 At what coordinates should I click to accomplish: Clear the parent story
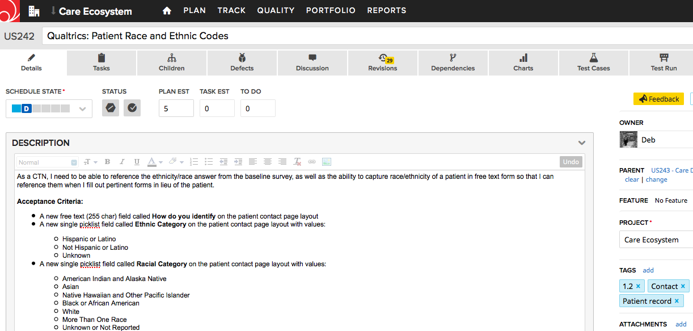[632, 179]
